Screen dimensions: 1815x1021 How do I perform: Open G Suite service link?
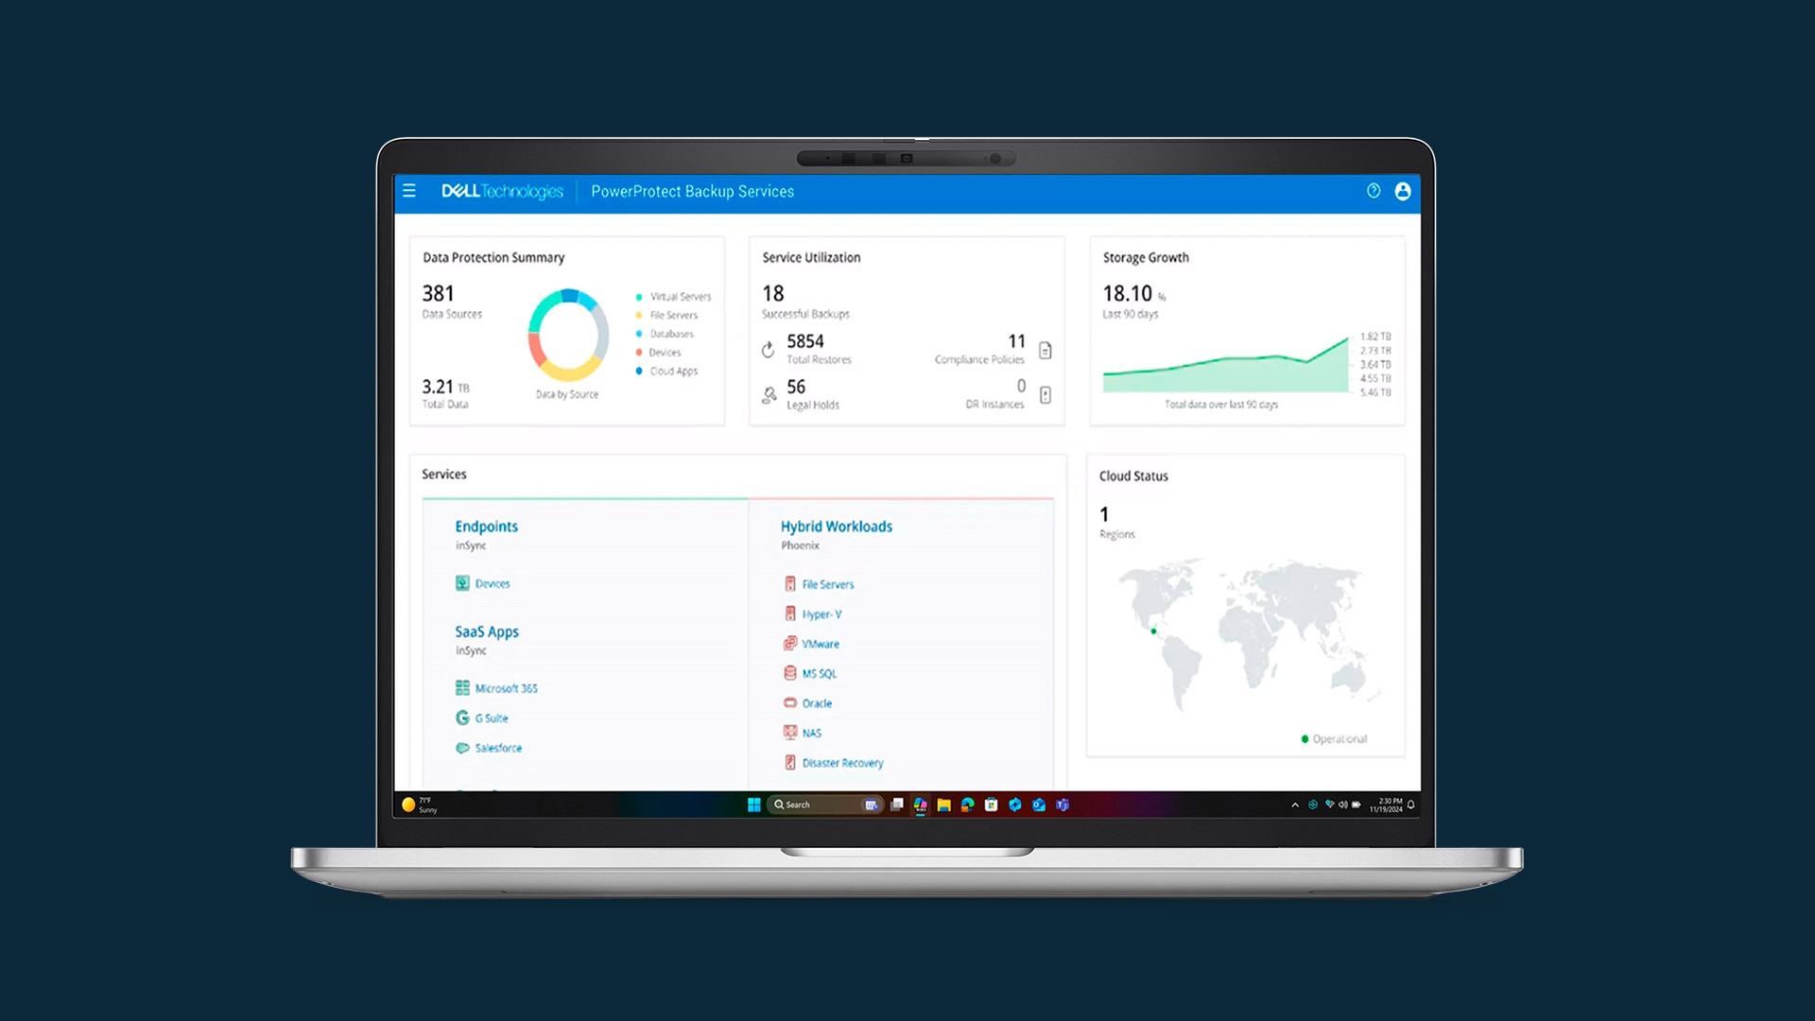point(491,718)
